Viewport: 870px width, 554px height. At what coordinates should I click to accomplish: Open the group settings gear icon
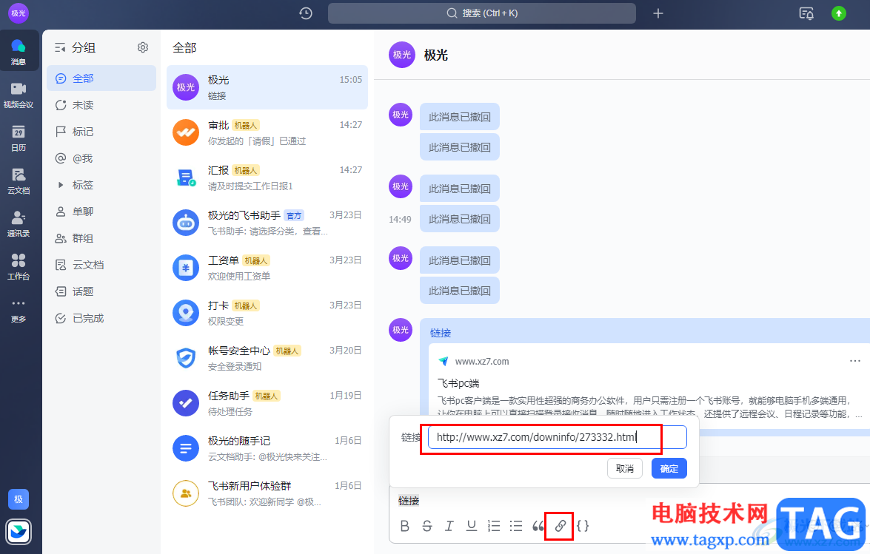coord(143,47)
